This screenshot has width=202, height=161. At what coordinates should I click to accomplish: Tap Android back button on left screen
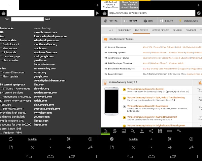pyautogui.click(x=29, y=156)
